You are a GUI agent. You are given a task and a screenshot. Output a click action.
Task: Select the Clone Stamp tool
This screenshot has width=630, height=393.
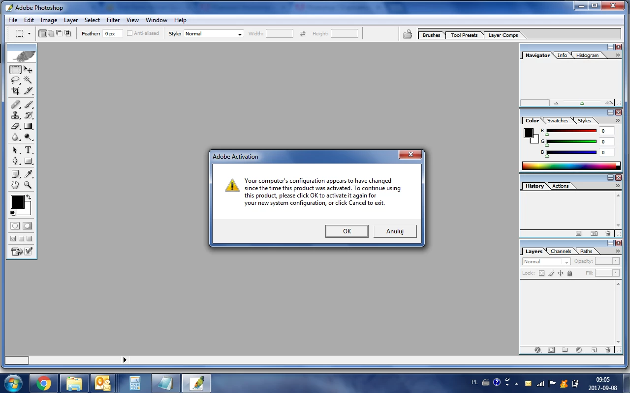pos(16,115)
